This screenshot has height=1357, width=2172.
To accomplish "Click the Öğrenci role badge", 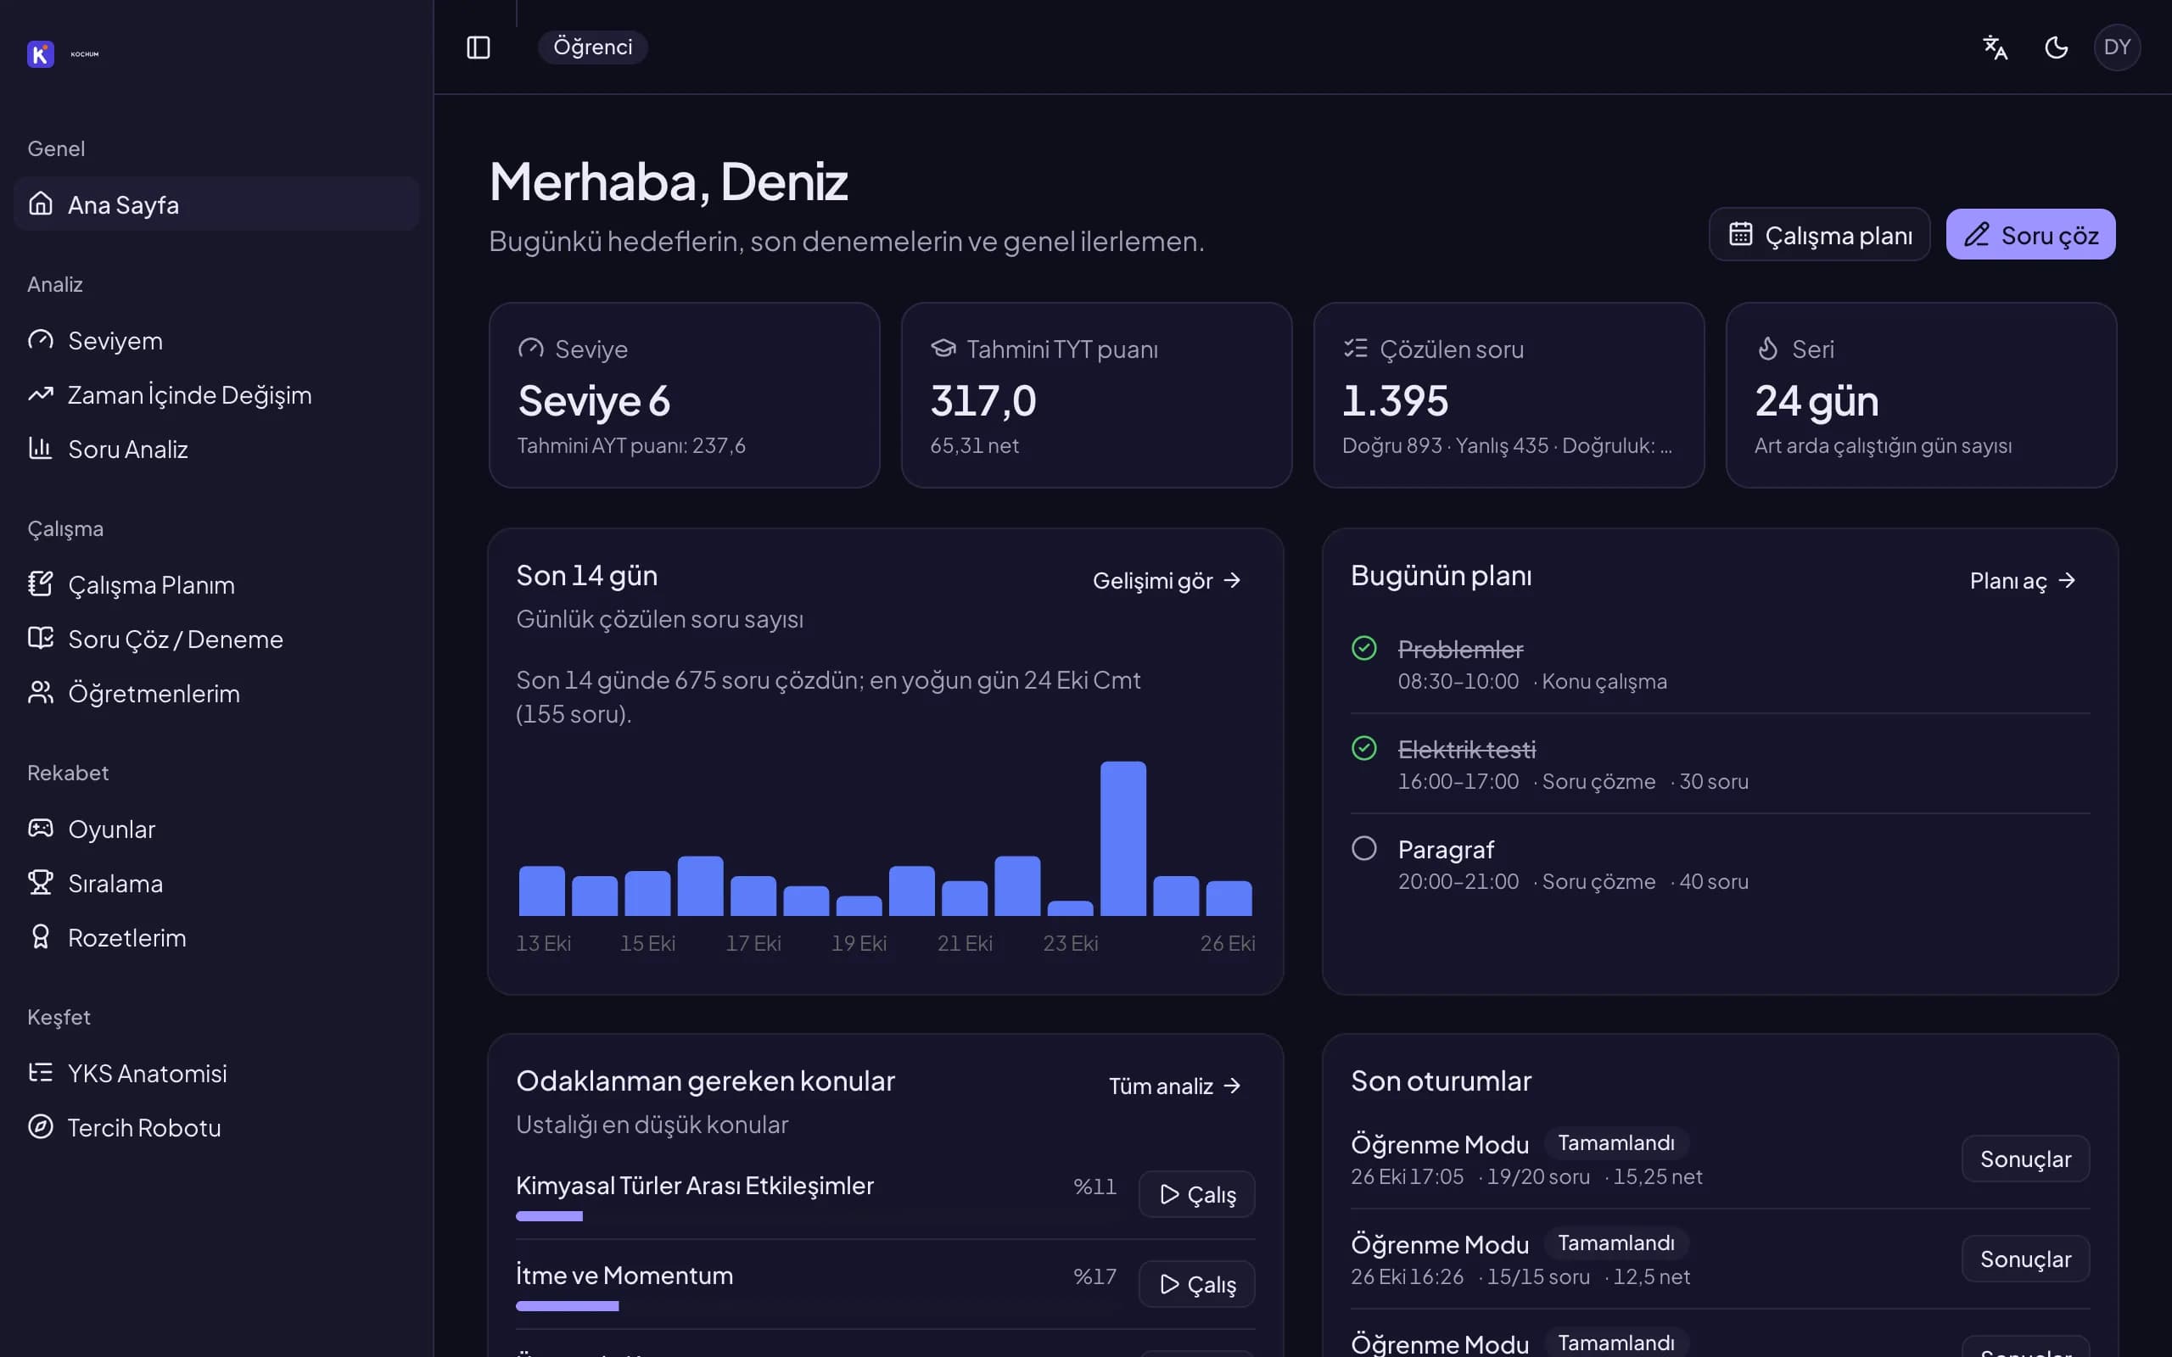I will 592,47.
